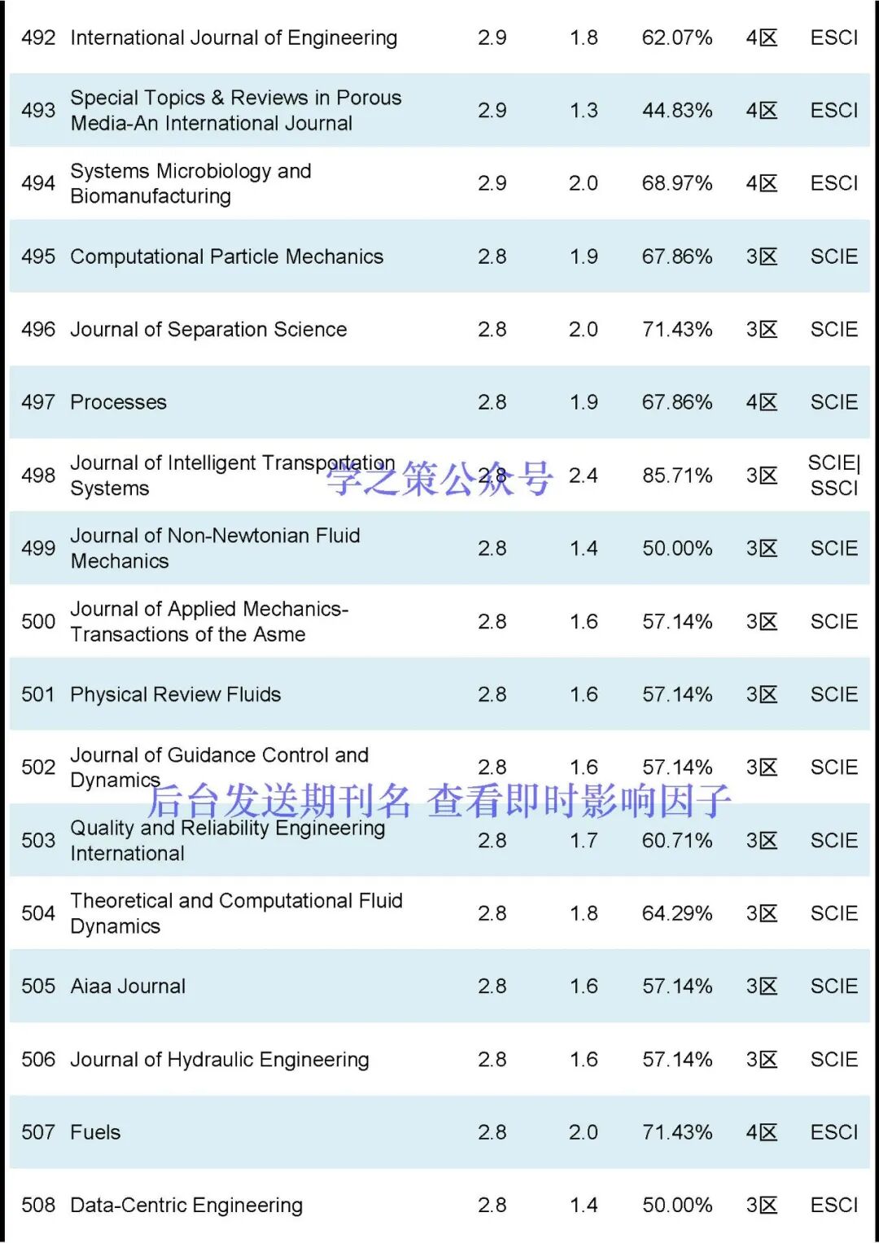Click "Journal of Non-Newtonian Fluid Mechanics" title
Screen dimensions: 879x1243
point(215,548)
